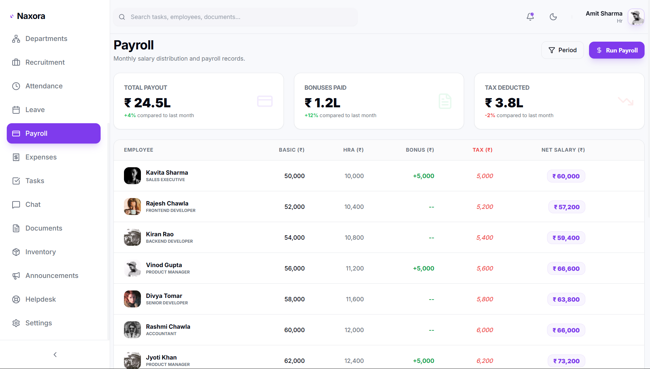This screenshot has width=650, height=369.
Task: Select the Announcements megaphone icon
Action: tap(16, 276)
